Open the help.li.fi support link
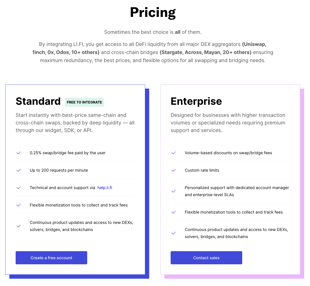Viewport: 310px width, 286px height. click(105, 188)
